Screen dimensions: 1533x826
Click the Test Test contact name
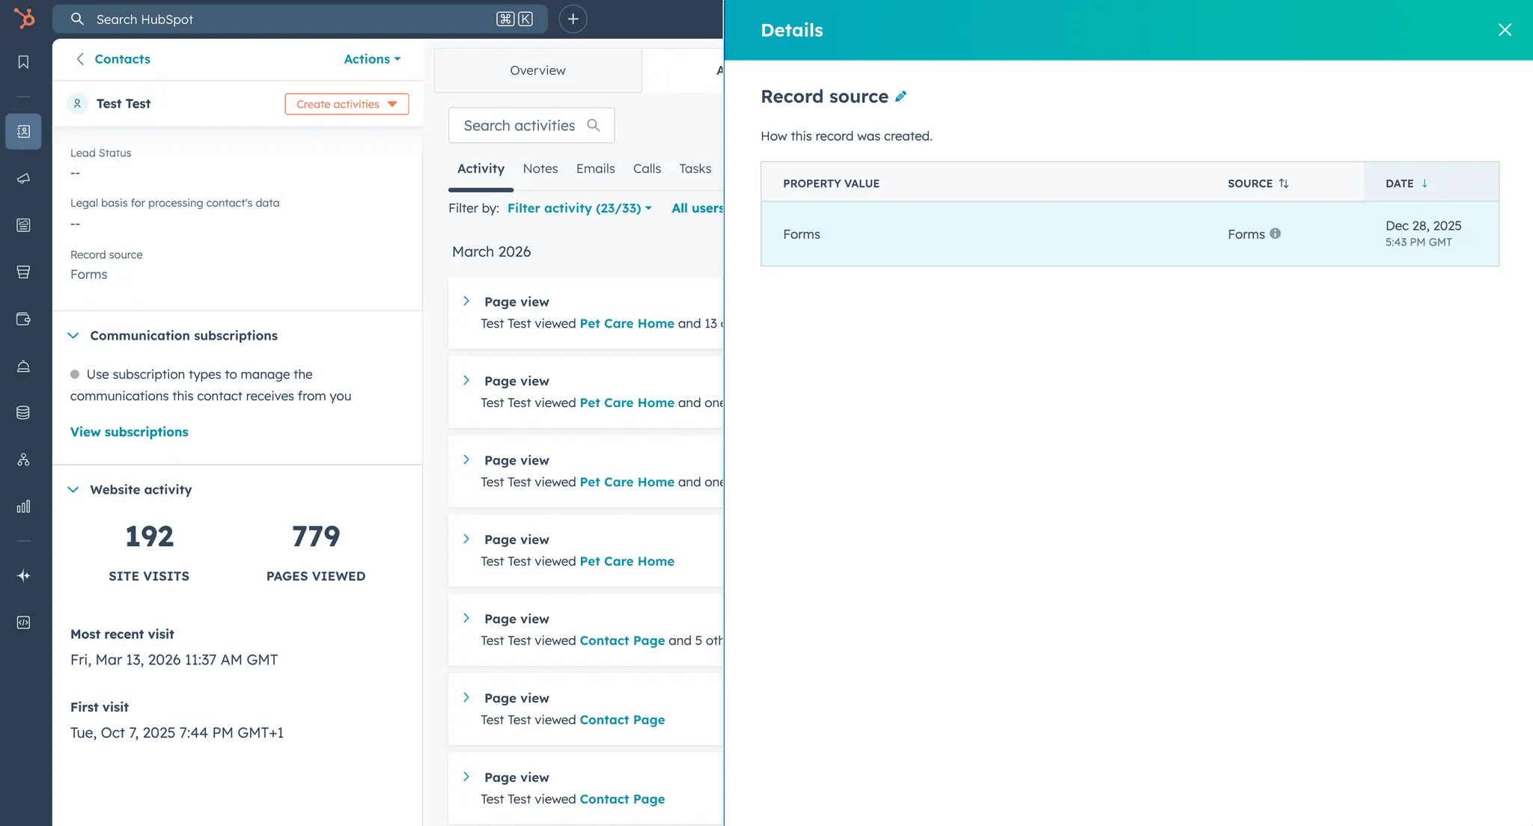(124, 104)
